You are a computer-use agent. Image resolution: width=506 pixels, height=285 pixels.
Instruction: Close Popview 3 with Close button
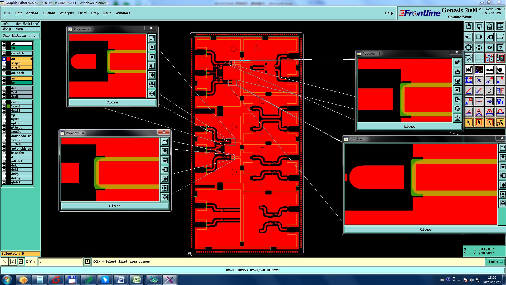pos(112,102)
